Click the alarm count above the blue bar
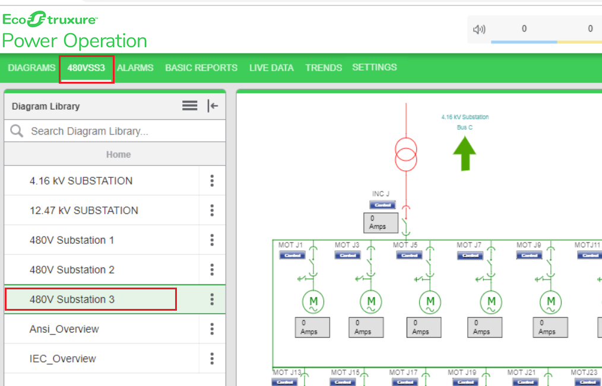Viewport: 602px width, 386px height. (x=524, y=28)
